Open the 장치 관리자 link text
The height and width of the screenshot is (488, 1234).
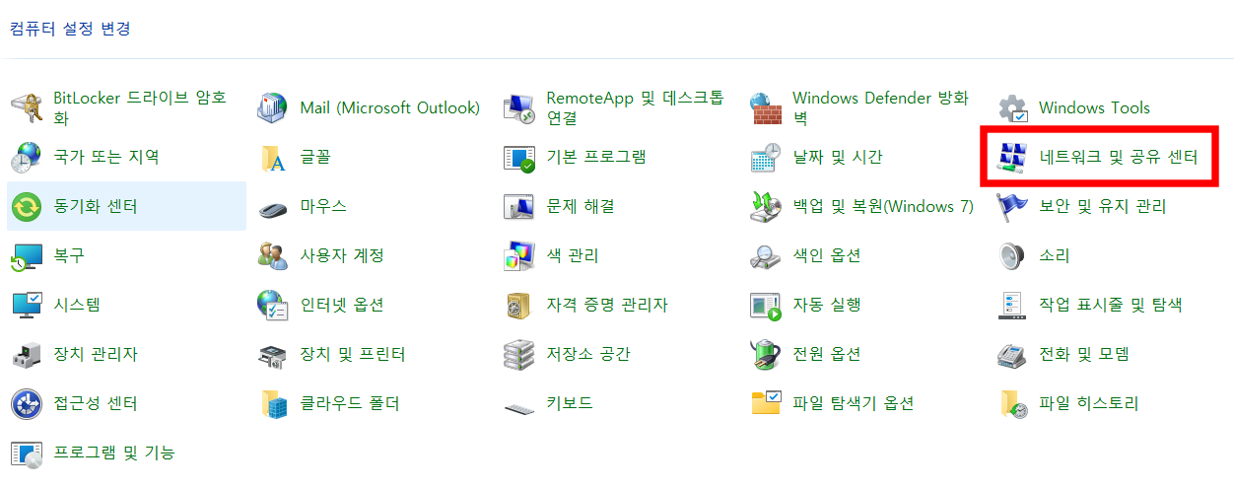pyautogui.click(x=96, y=354)
